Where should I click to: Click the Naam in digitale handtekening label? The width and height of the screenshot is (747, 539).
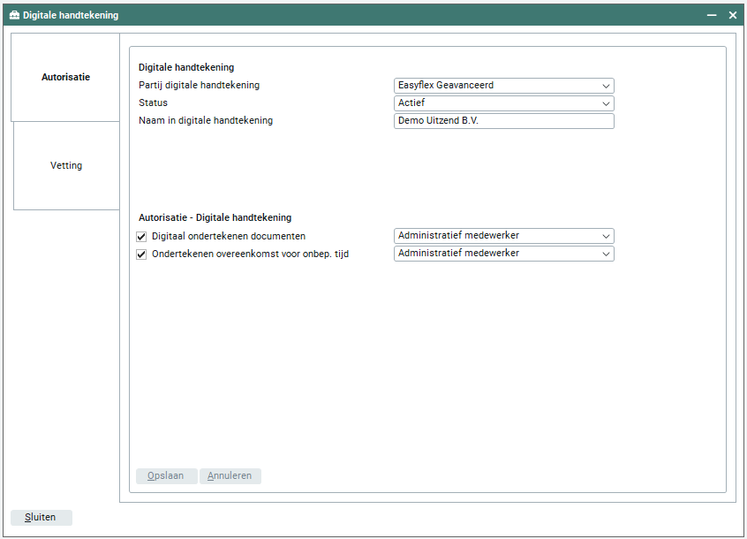pyautogui.click(x=206, y=121)
